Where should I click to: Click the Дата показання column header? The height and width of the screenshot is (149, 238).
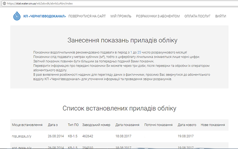click(127, 125)
